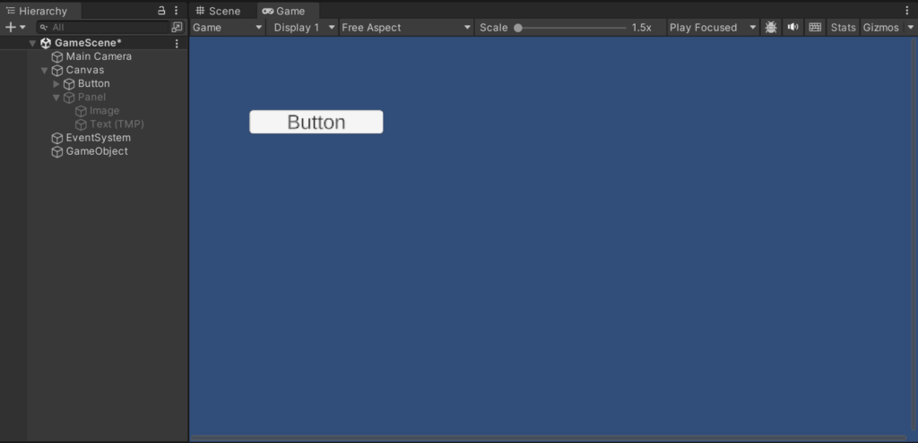Open the Play Focused dropdown
918x443 pixels.
click(x=713, y=28)
